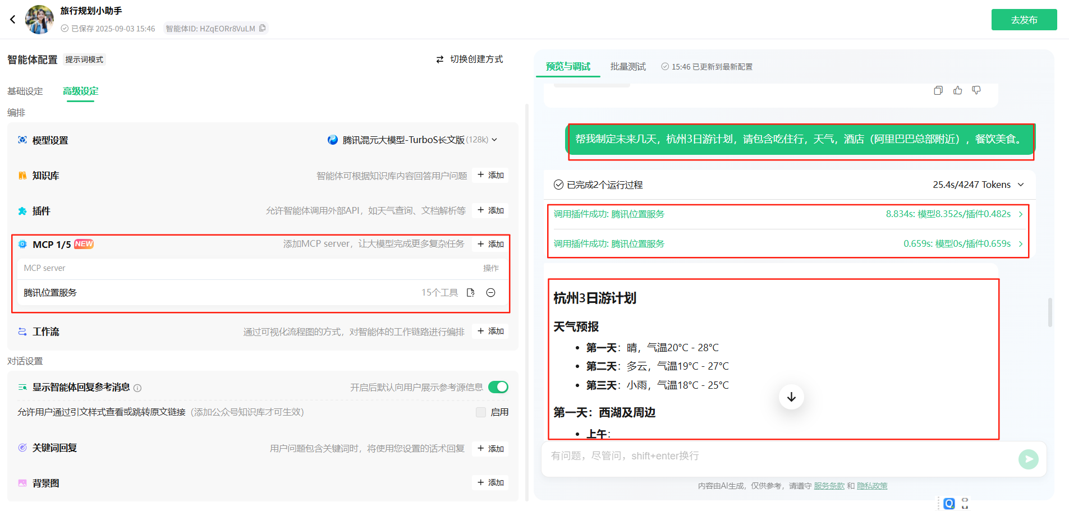1069x511 pixels.
Task: Click the blue Q assistant icon at bottom
Action: point(949,503)
